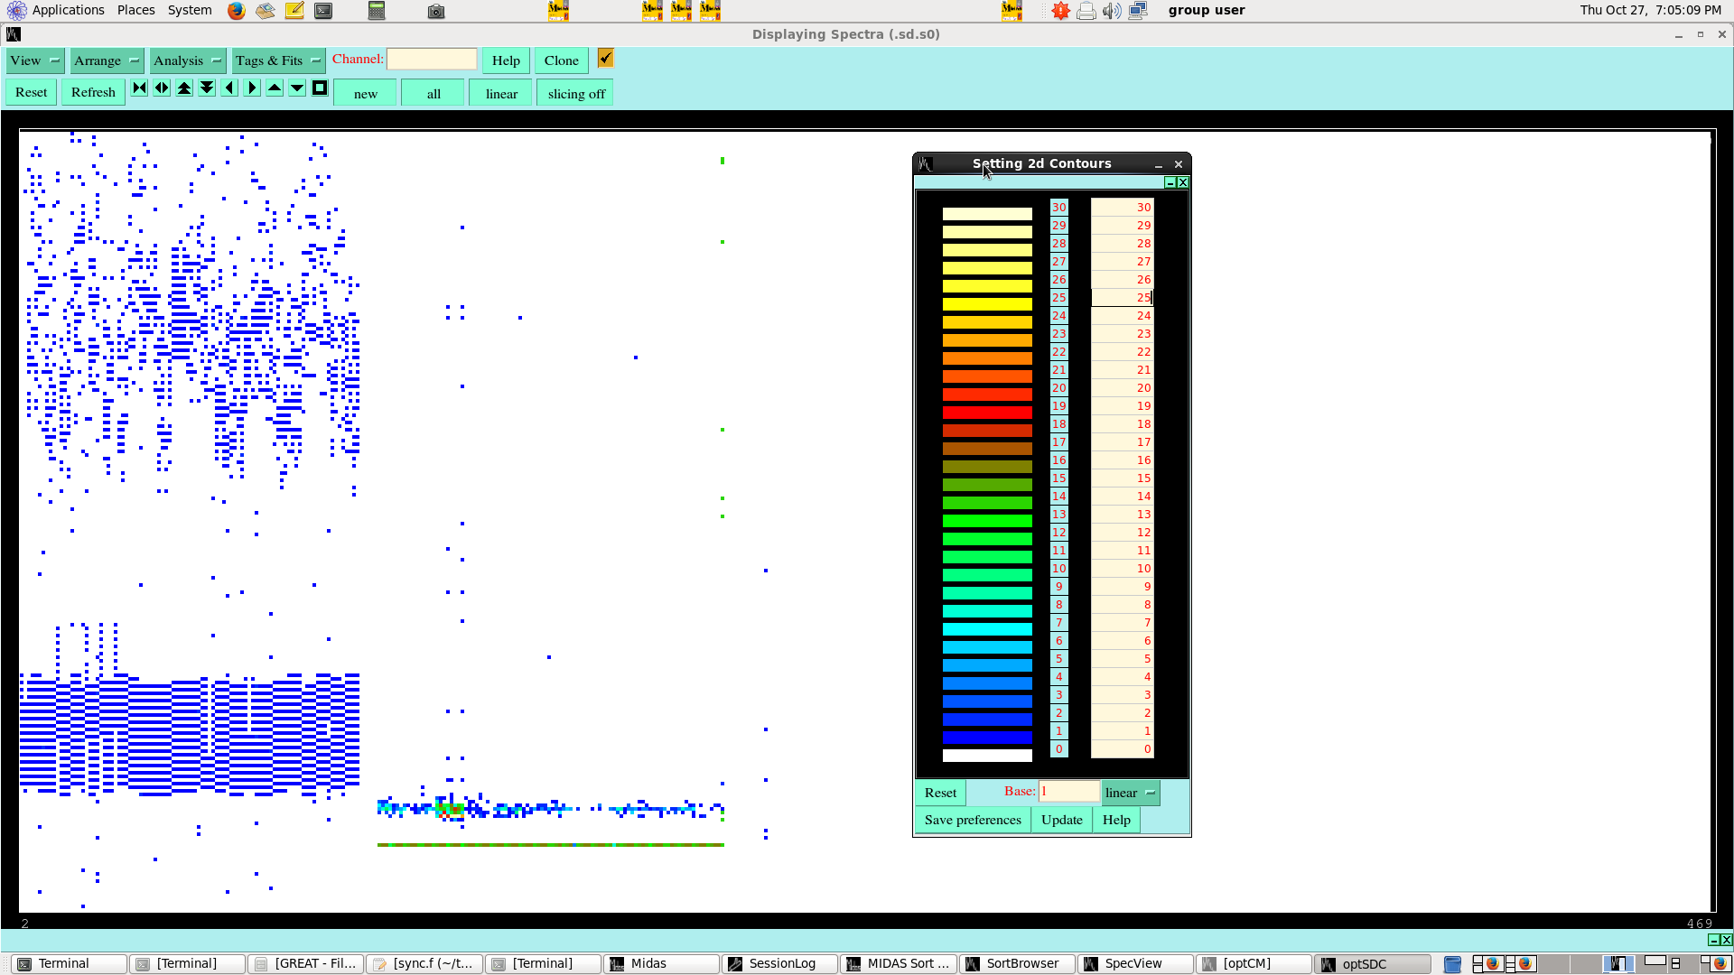Toggle contour level 15 button
This screenshot has height=975, width=1734.
pyautogui.click(x=1058, y=478)
